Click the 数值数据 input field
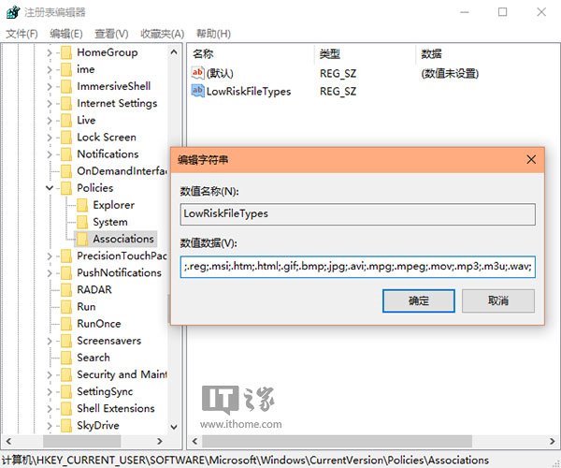Screen dimensions: 561x468 click(x=357, y=266)
